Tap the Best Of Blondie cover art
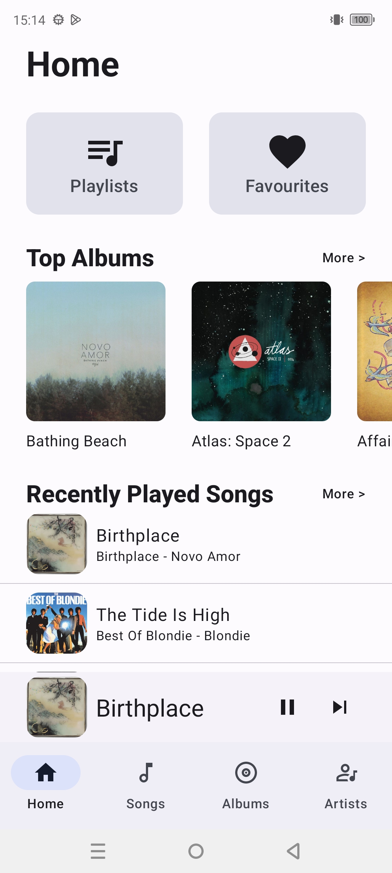 click(x=57, y=623)
